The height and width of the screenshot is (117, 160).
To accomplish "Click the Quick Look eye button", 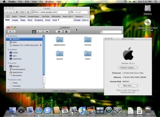I will [x=59, y=32].
